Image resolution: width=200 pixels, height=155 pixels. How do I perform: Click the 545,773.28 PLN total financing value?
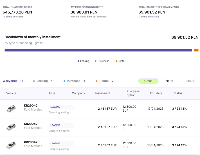pyautogui.click(x=17, y=12)
